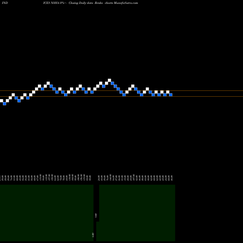Select the white peak brick after the highest top
Screen dimensions: 243x243
click(x=133, y=86)
